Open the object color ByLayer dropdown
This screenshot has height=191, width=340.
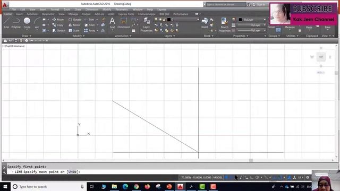pos(265,20)
